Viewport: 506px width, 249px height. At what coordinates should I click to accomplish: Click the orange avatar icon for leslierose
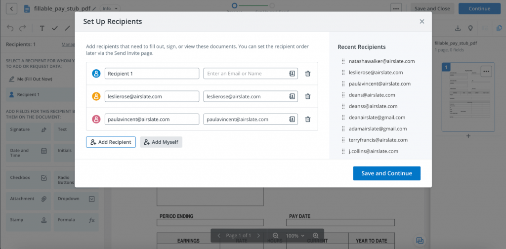pyautogui.click(x=96, y=96)
